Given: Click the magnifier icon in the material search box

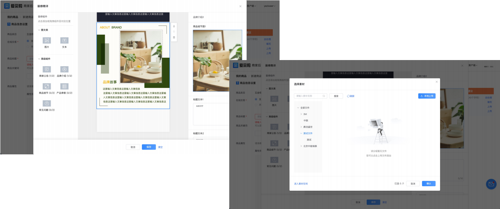Looking at the screenshot, I should click(x=324, y=96).
